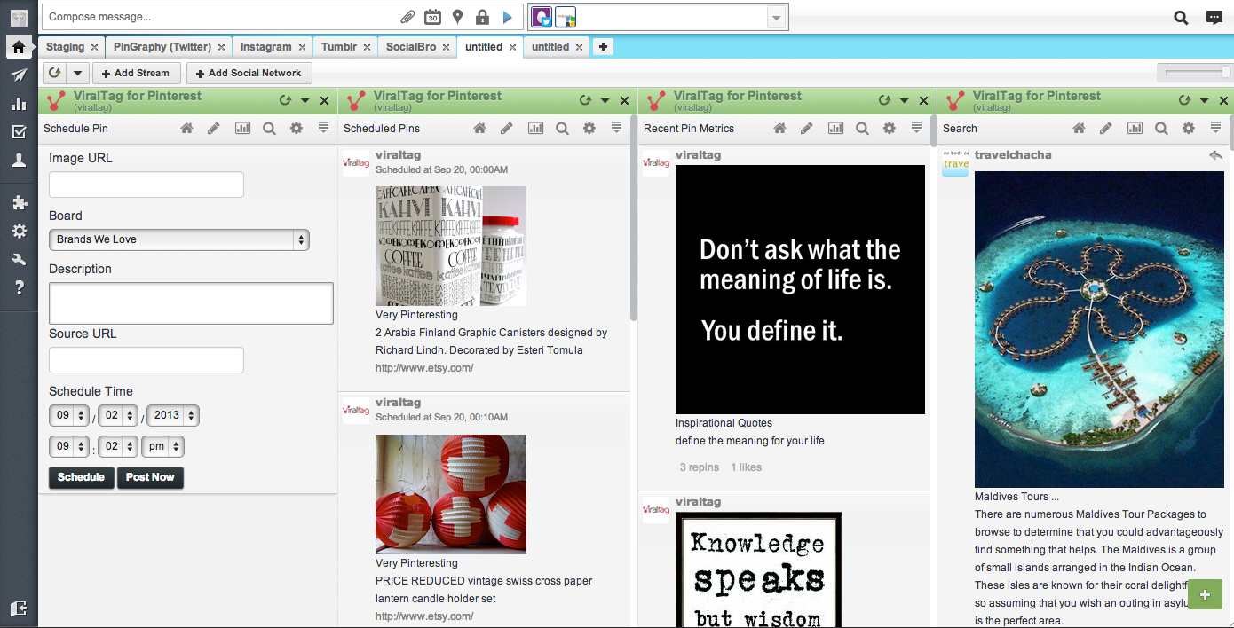Click the pencil icon in Scheduled Pins stream
1234x628 pixels.
(x=506, y=129)
